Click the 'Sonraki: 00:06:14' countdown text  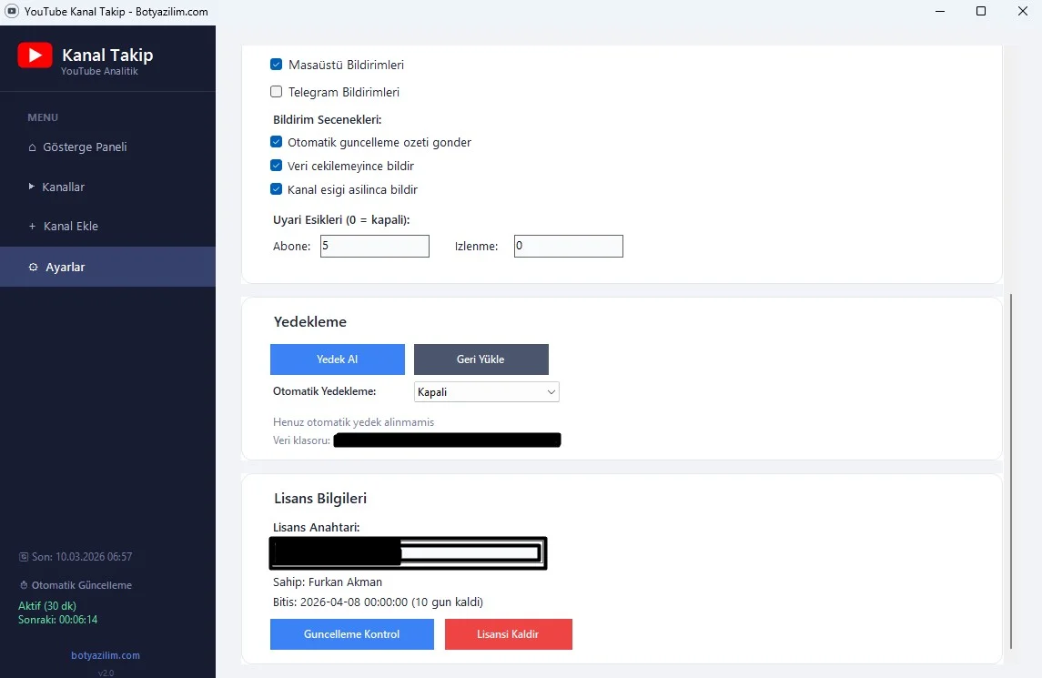(x=58, y=620)
